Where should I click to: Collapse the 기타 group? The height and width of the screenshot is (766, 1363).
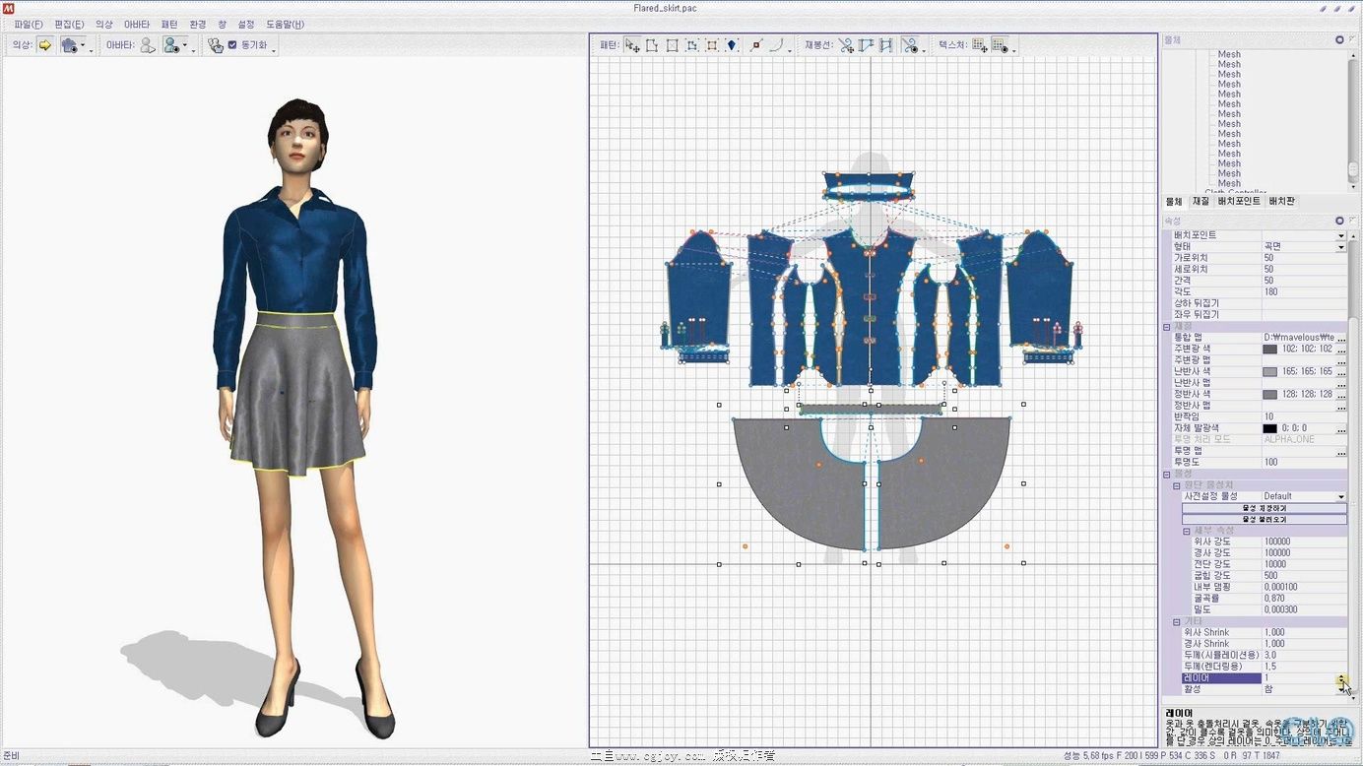click(1177, 621)
